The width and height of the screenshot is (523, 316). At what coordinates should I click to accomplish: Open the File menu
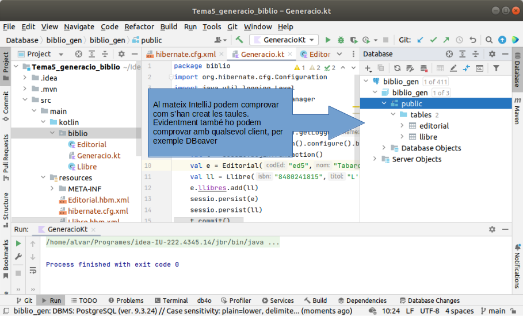tap(9, 26)
